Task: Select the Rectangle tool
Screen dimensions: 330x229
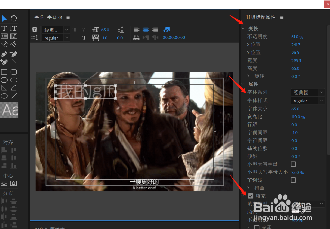Action: [4, 72]
